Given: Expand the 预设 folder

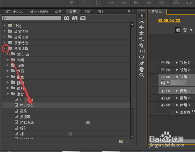Looking at the screenshot, I should [4, 25].
